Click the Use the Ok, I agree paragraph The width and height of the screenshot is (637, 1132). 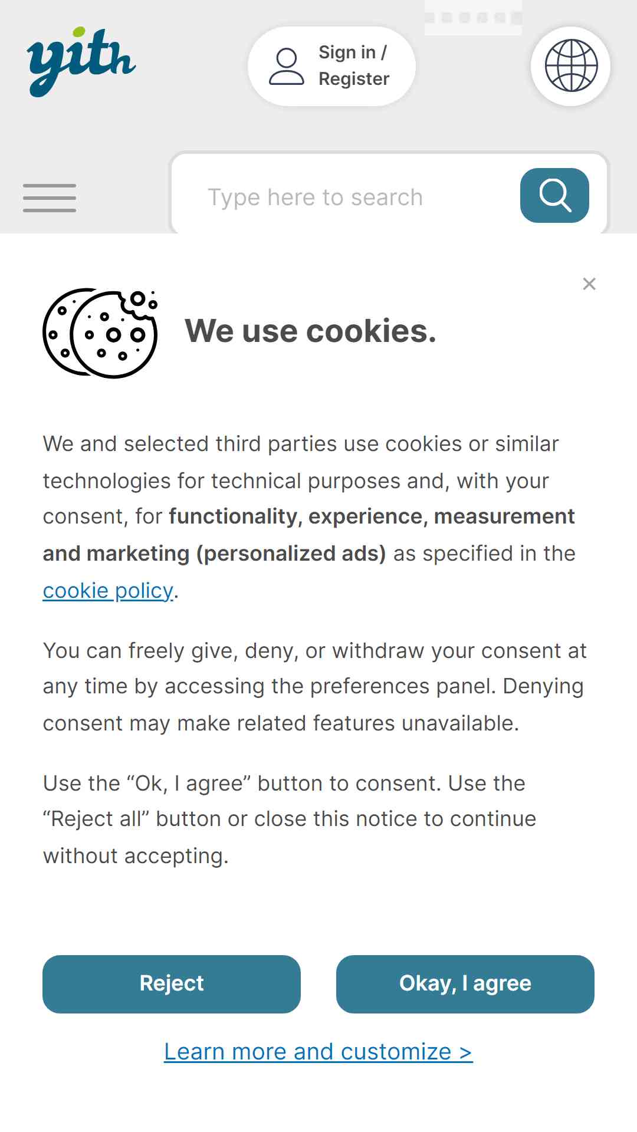[290, 820]
